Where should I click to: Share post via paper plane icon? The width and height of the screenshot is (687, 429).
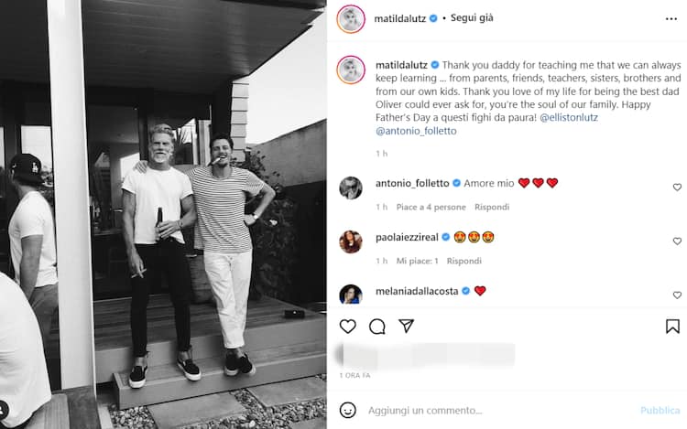406,326
